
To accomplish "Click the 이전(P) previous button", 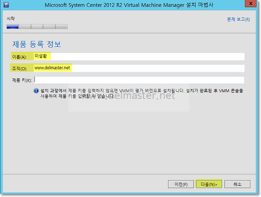I will tap(181, 184).
